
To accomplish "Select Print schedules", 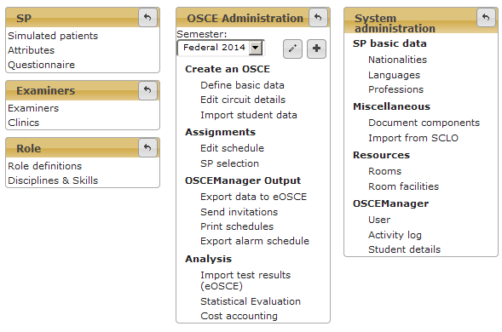I will tap(237, 226).
